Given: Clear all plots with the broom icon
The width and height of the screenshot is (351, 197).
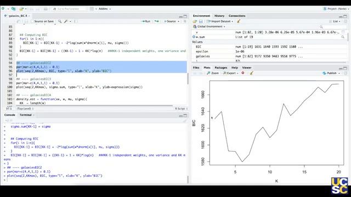Looking at the screenshot, I should (x=251, y=73).
